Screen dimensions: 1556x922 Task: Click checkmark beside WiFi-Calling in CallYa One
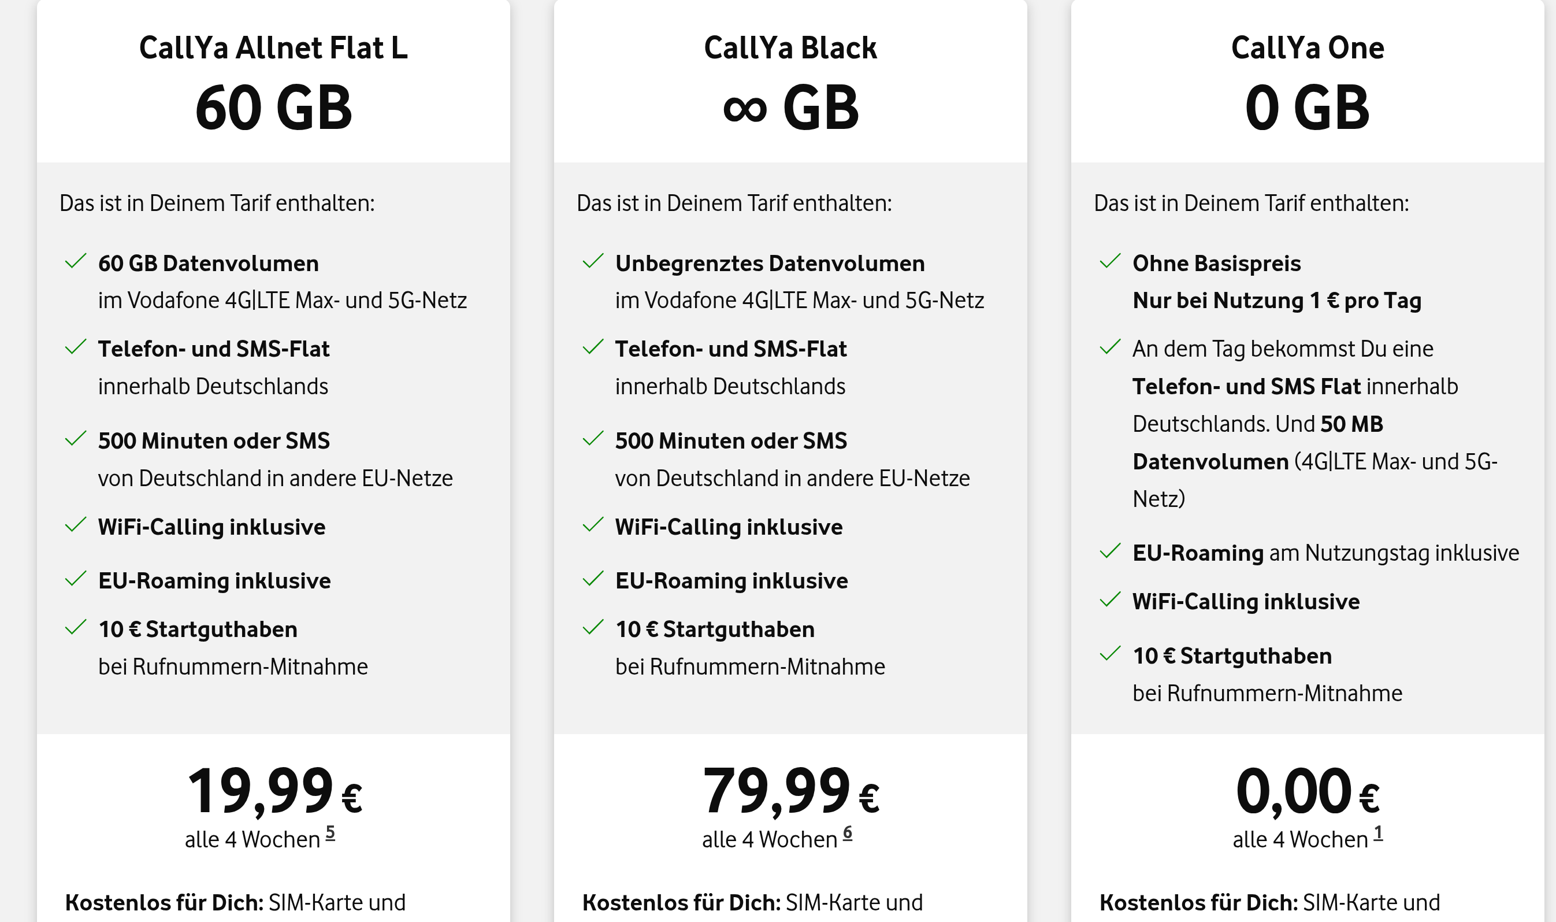[1110, 599]
